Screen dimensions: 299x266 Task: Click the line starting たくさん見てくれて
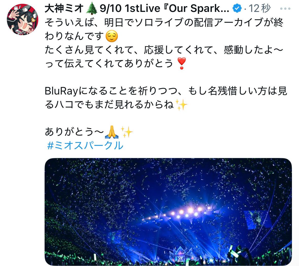tap(164, 50)
